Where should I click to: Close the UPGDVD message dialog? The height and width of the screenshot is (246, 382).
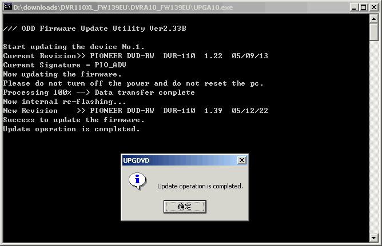(x=242, y=160)
